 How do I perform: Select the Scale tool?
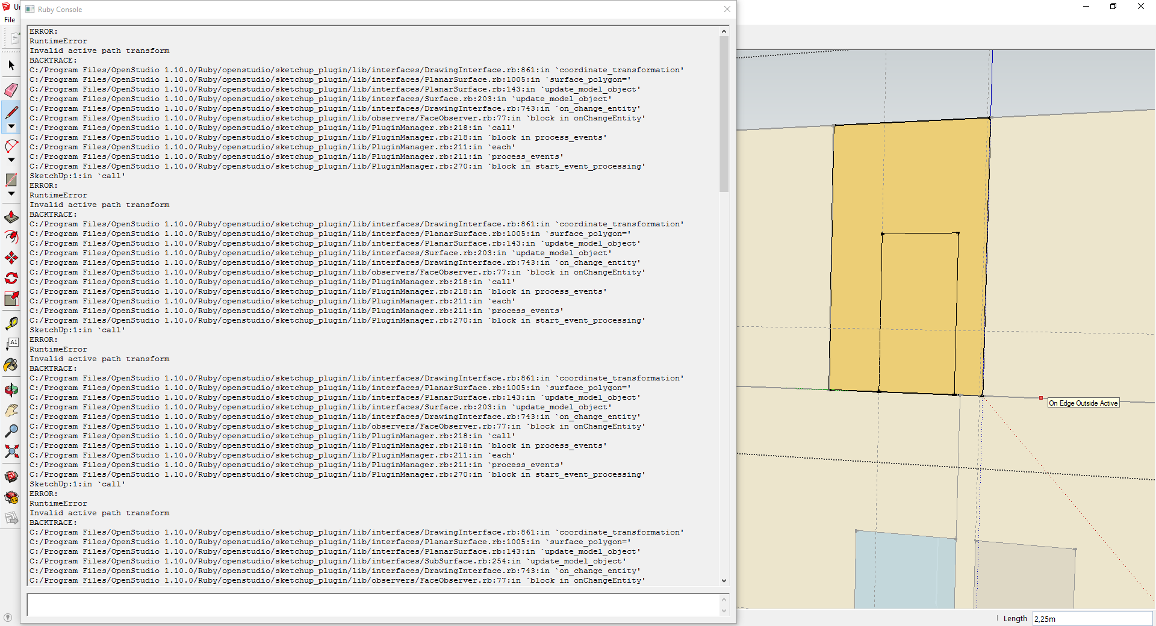(x=11, y=299)
